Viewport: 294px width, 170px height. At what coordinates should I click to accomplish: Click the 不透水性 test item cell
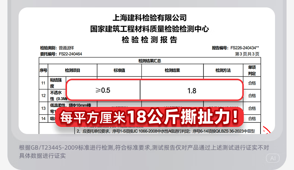(x=58, y=95)
